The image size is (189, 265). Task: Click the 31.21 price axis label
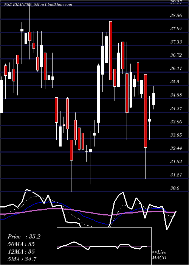[176, 175]
